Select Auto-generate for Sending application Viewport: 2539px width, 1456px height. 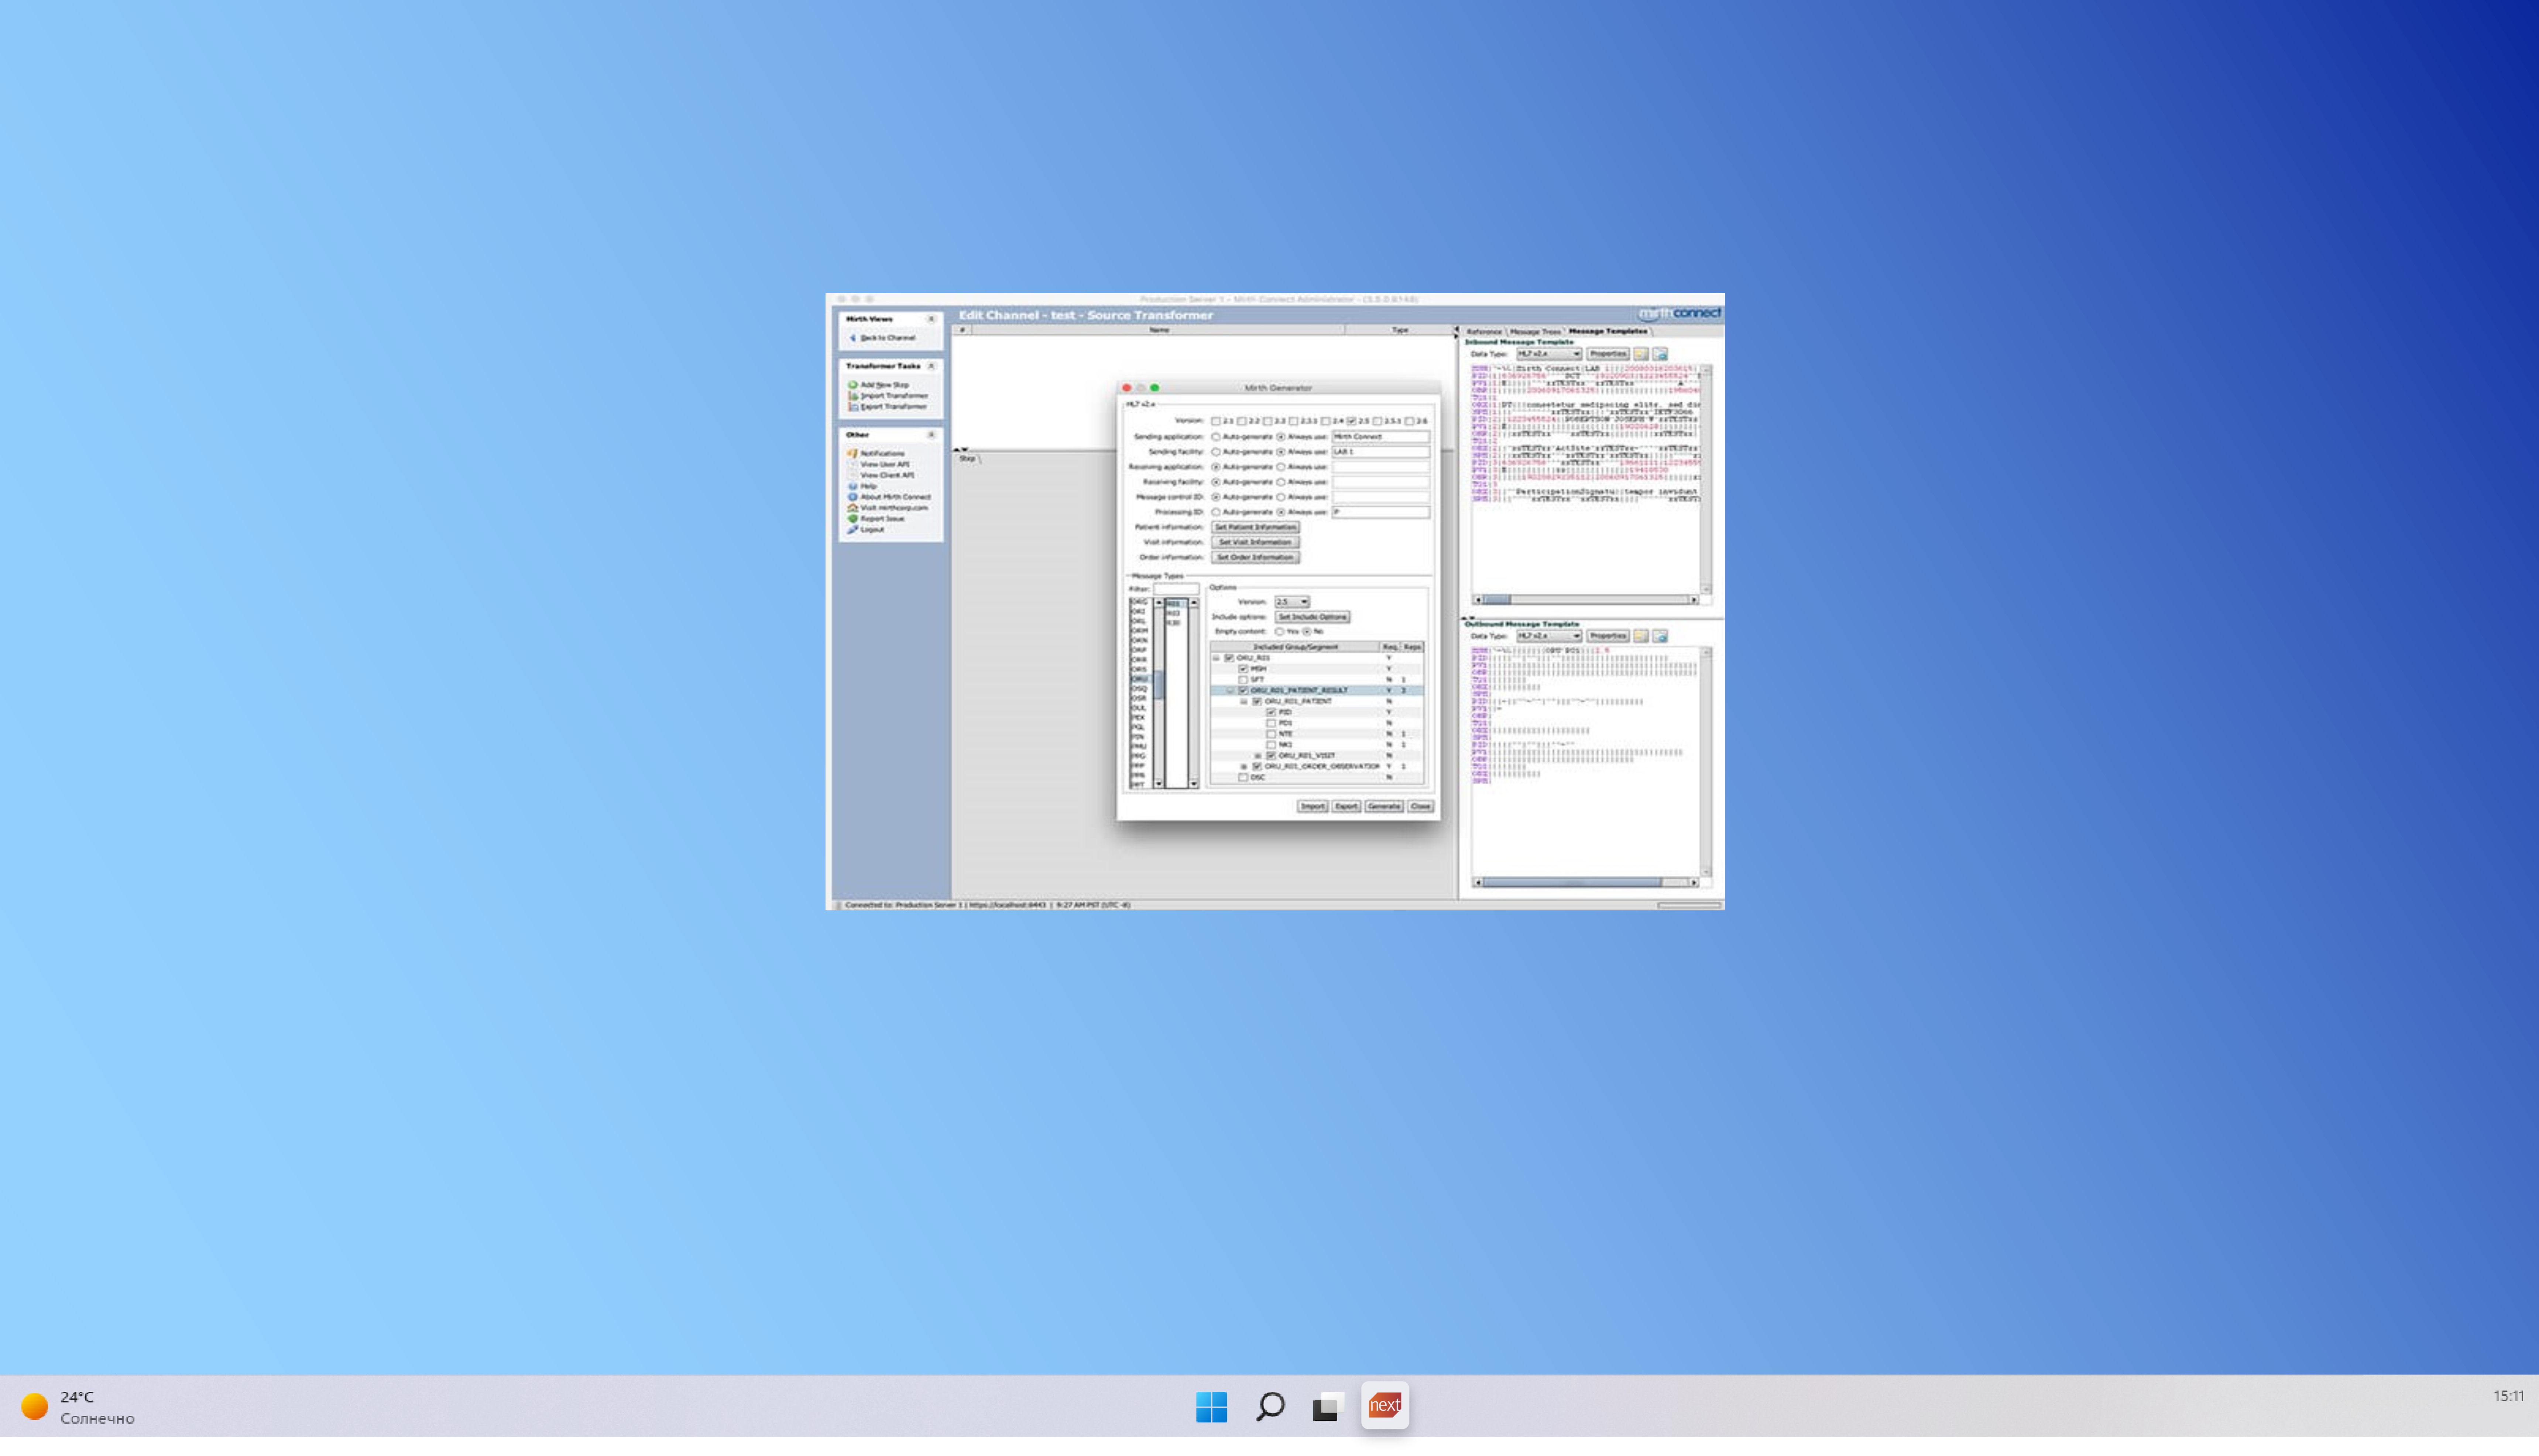pos(1216,437)
